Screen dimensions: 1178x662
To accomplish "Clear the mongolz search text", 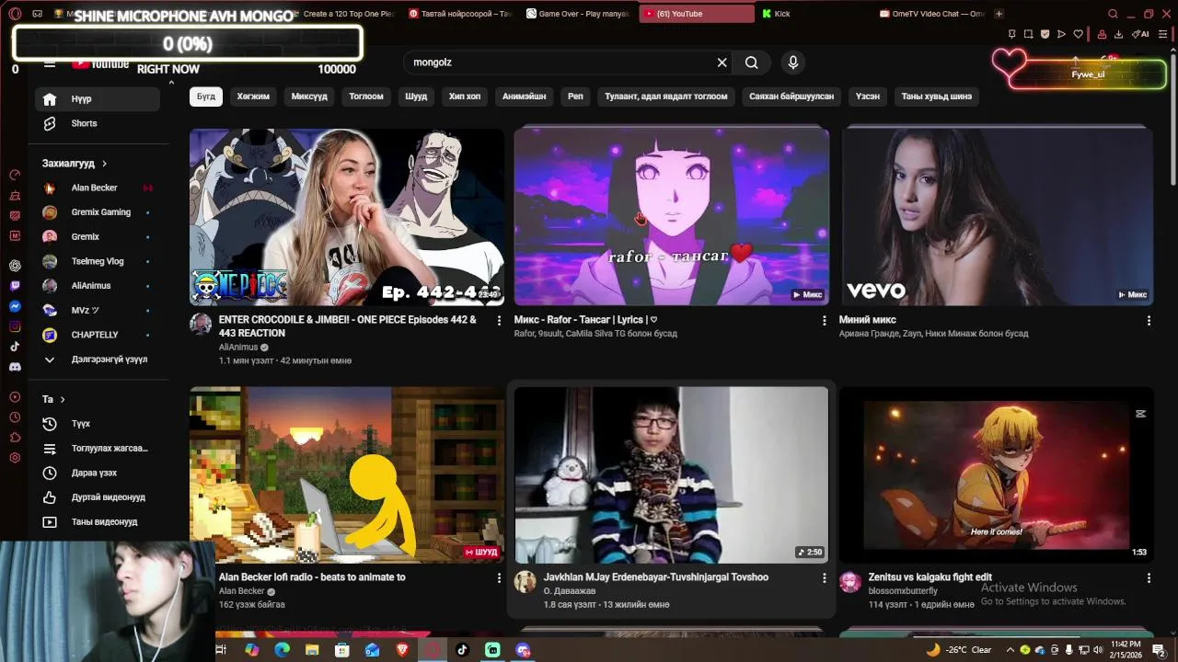I will [x=722, y=63].
